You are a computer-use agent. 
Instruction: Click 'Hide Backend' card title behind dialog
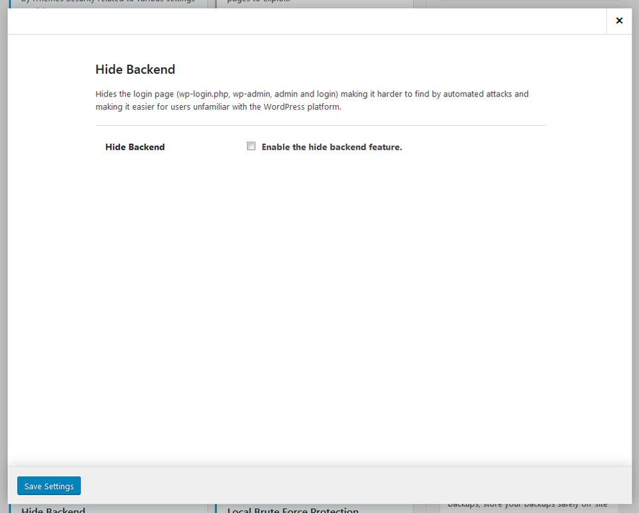[53, 510]
